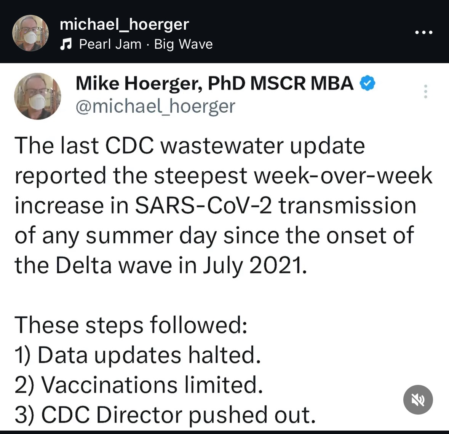Click the top story profile avatar
449x434 pixels.
point(30,33)
